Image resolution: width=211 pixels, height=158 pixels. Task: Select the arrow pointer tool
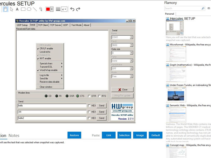point(12,9)
